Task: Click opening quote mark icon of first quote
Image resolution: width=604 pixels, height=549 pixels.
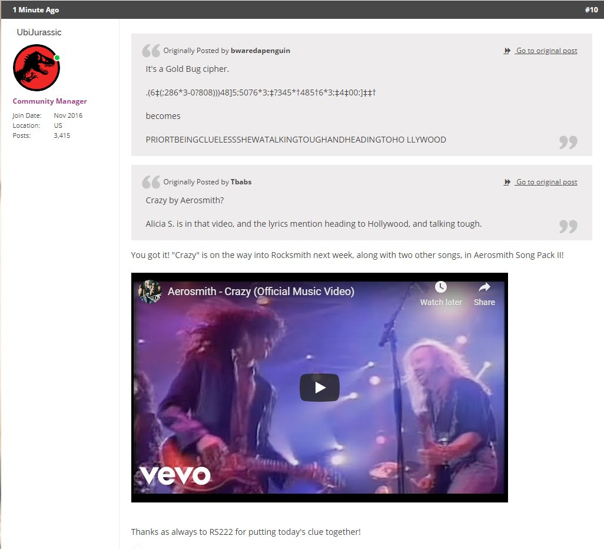Action: tap(151, 51)
